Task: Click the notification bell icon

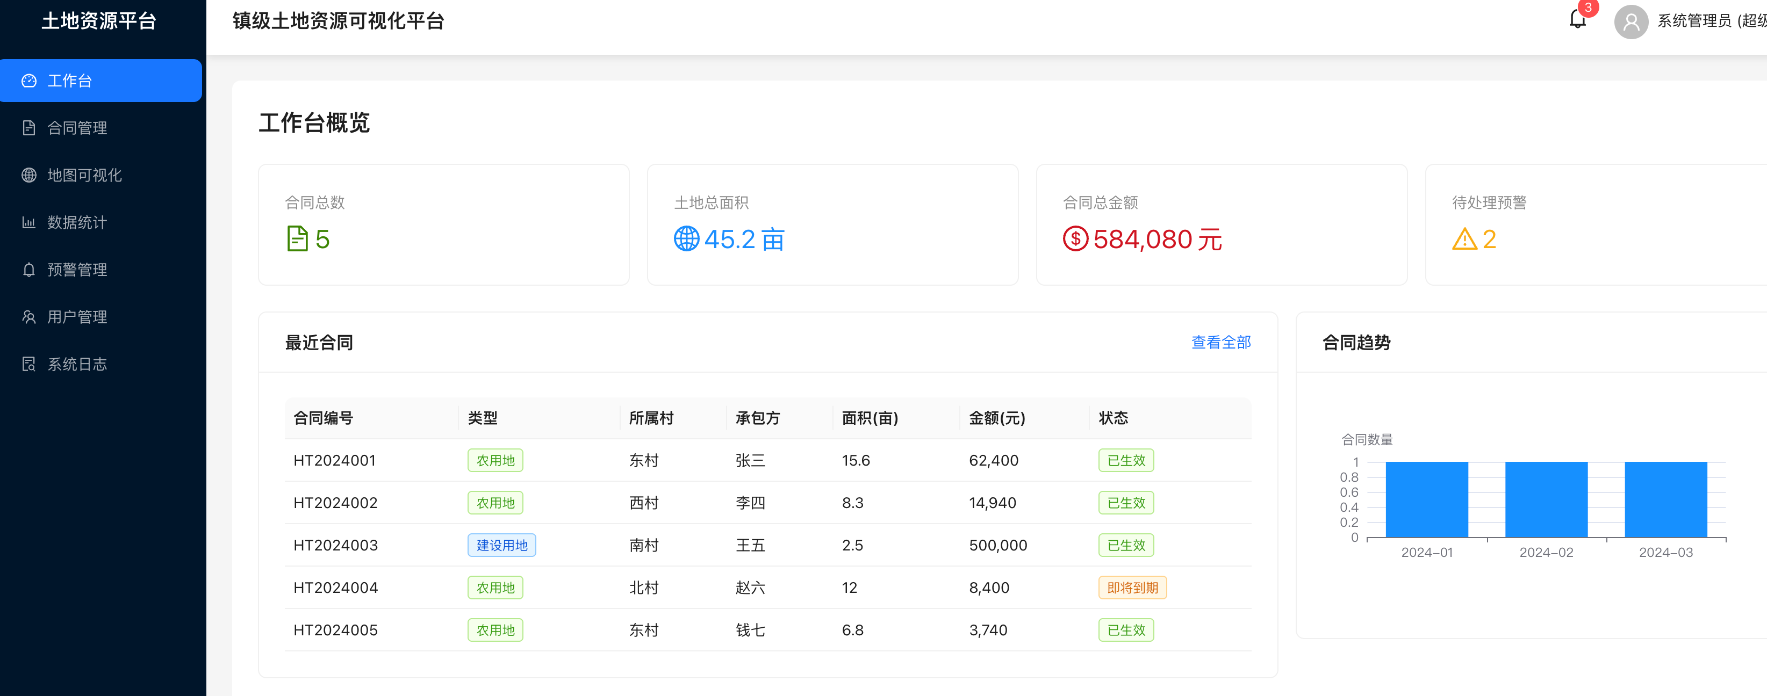Action: click(1577, 20)
